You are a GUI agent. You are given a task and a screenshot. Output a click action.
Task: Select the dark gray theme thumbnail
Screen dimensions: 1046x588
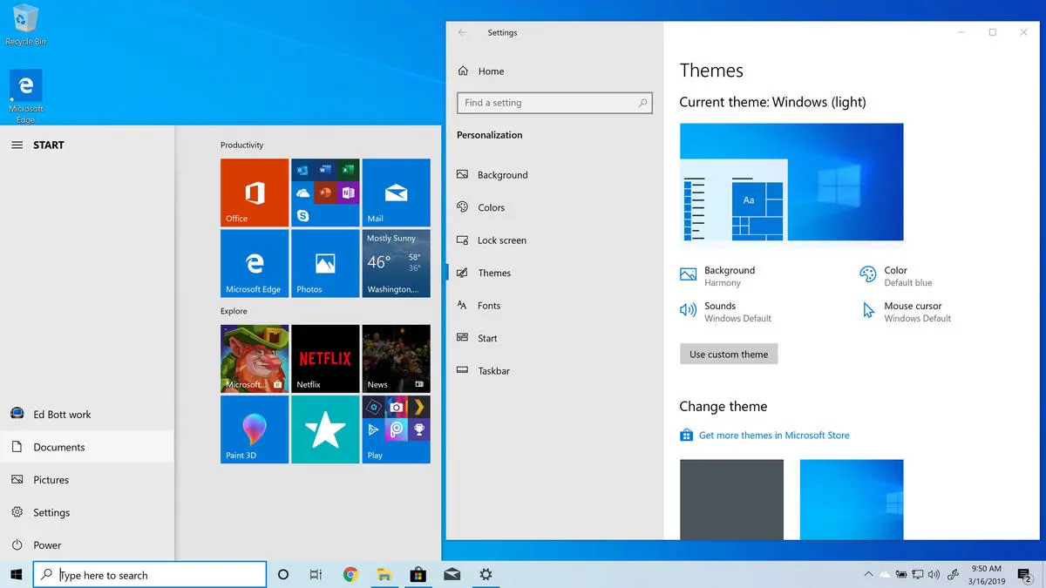click(731, 499)
